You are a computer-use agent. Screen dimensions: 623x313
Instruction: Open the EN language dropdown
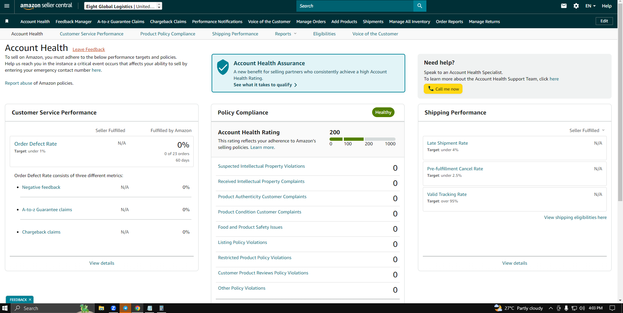point(590,6)
